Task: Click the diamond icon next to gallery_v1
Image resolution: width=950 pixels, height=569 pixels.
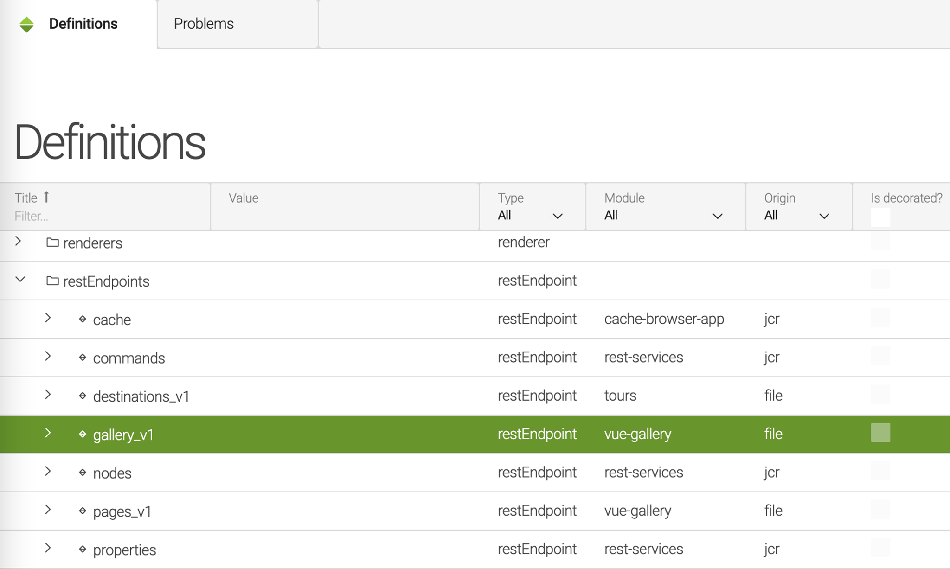Action: pyautogui.click(x=83, y=434)
